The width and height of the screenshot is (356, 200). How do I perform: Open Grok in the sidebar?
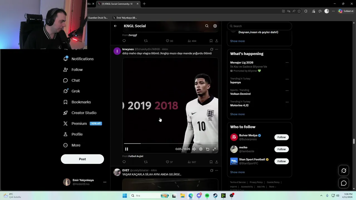pos(71,91)
